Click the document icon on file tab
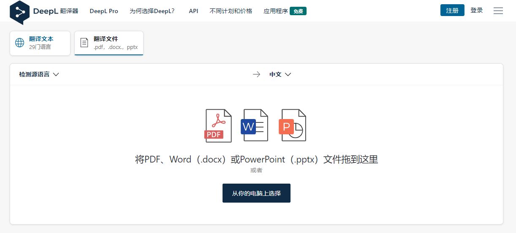This screenshot has height=233, width=516. tap(84, 43)
